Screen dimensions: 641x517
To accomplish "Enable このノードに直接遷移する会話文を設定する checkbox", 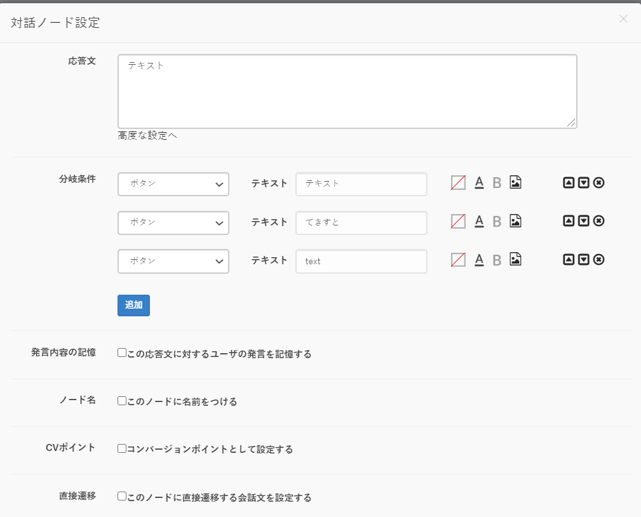I will point(122,496).
